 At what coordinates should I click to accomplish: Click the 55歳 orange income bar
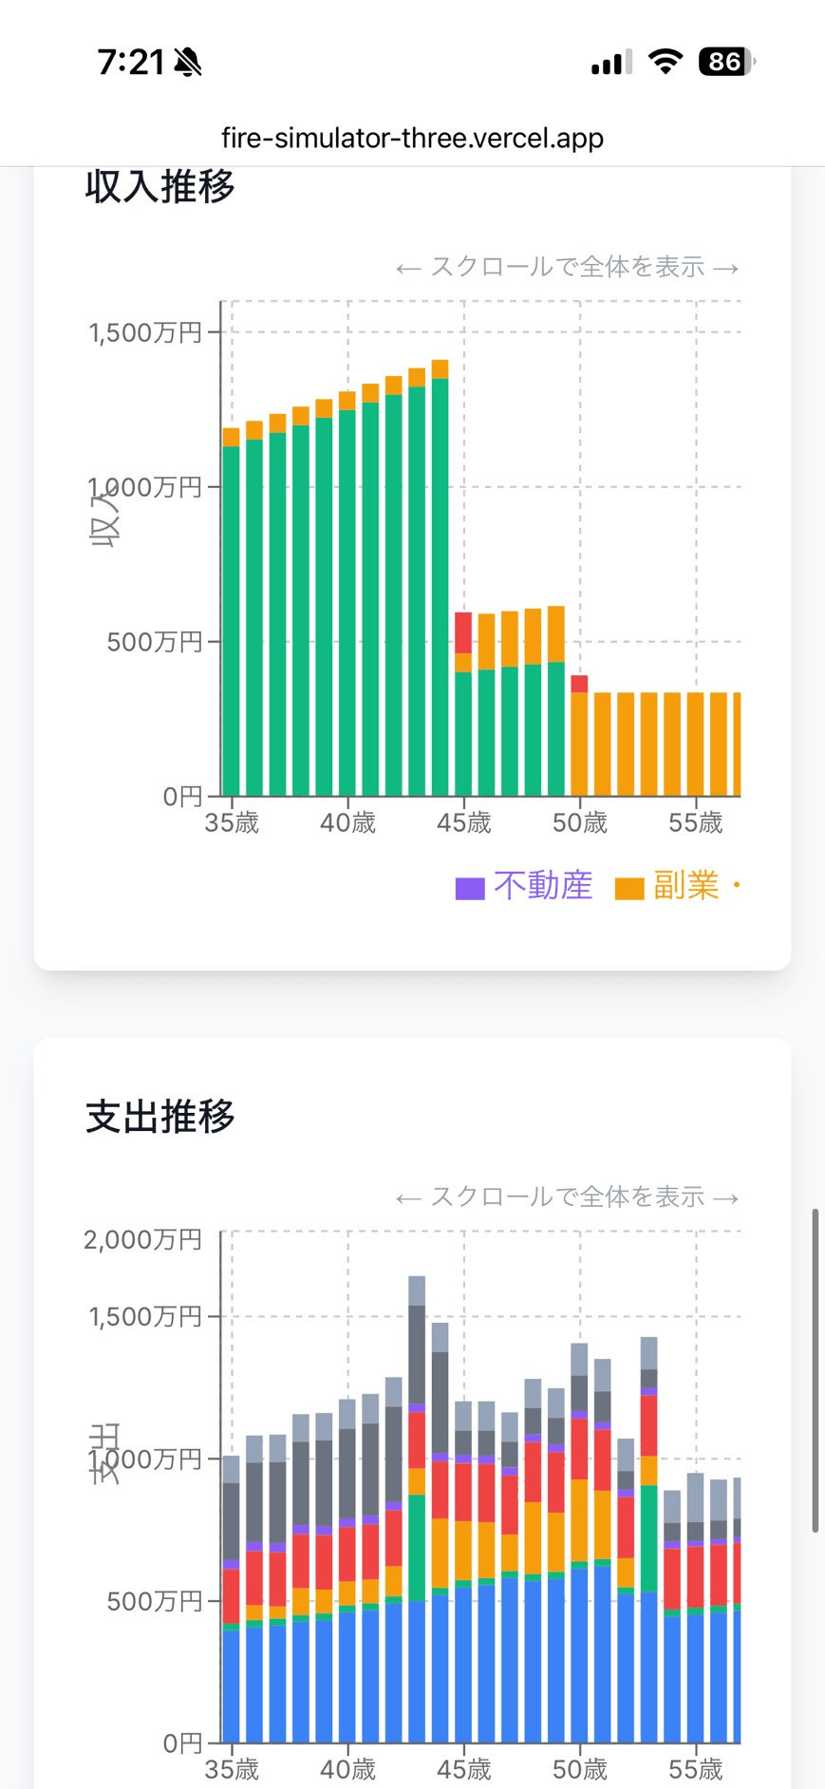point(695,744)
